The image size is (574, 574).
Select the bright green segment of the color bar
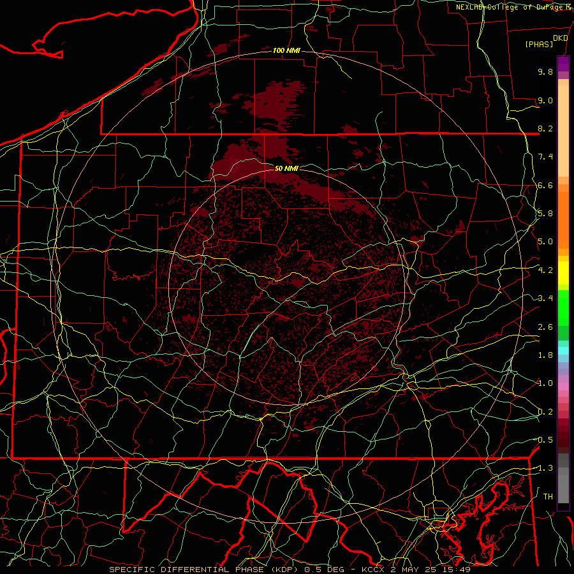(x=563, y=308)
